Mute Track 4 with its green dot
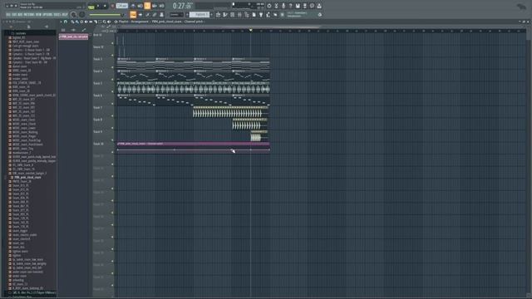The height and width of the screenshot is (299, 532). 112,80
